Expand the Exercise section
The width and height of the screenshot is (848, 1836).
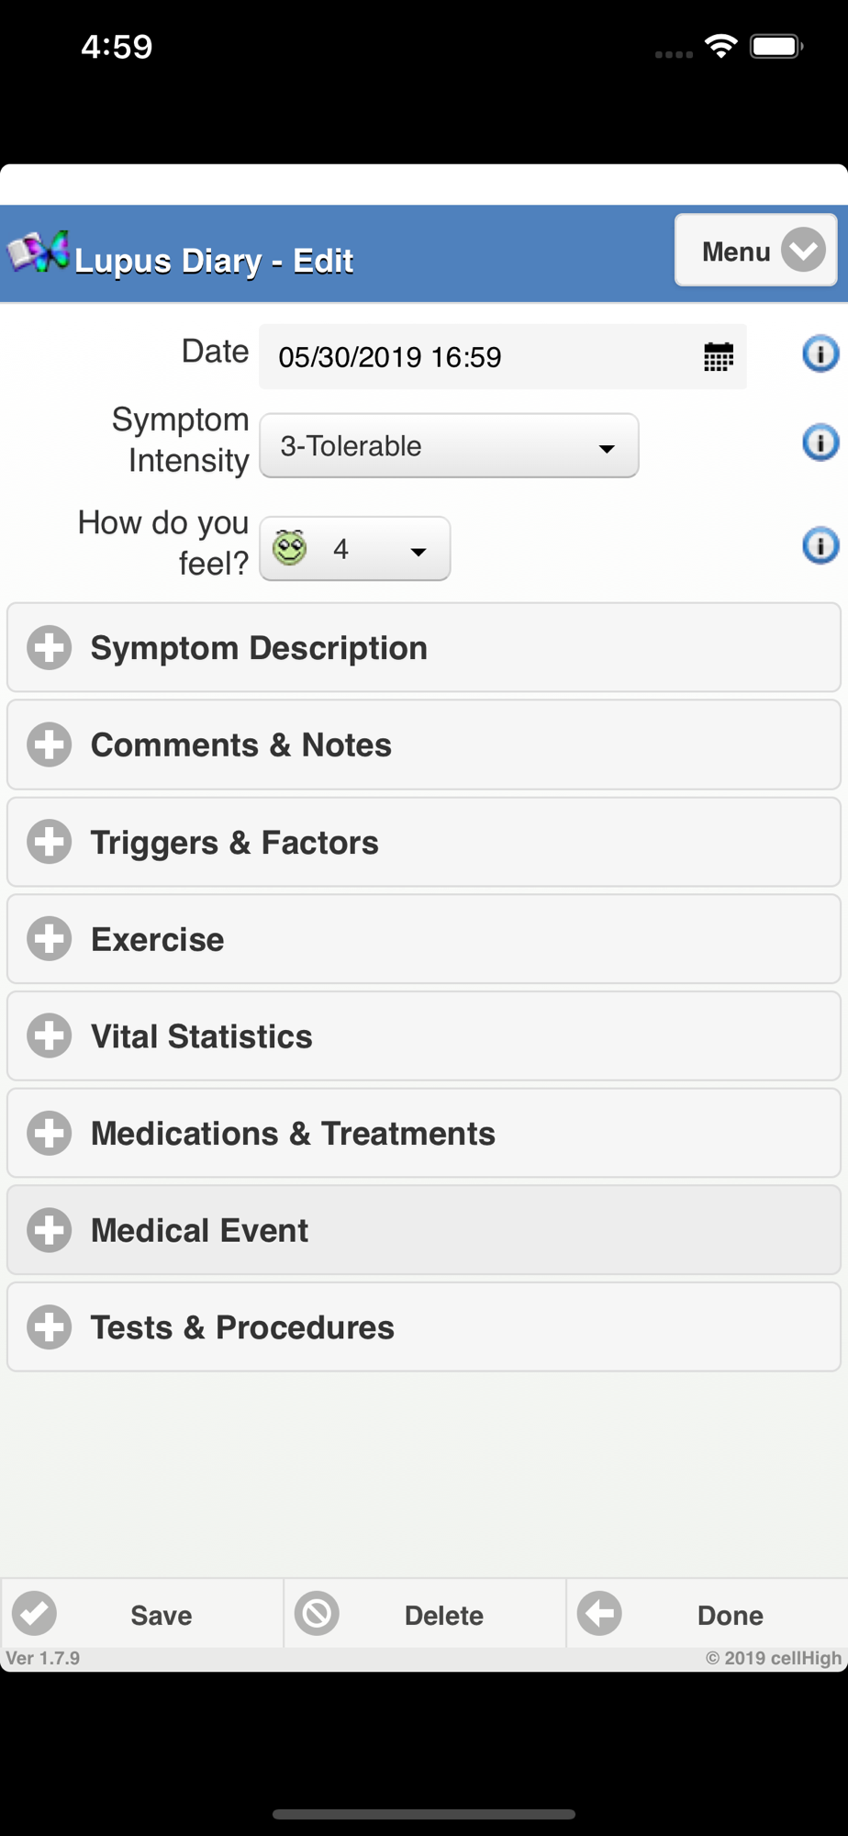tap(424, 939)
